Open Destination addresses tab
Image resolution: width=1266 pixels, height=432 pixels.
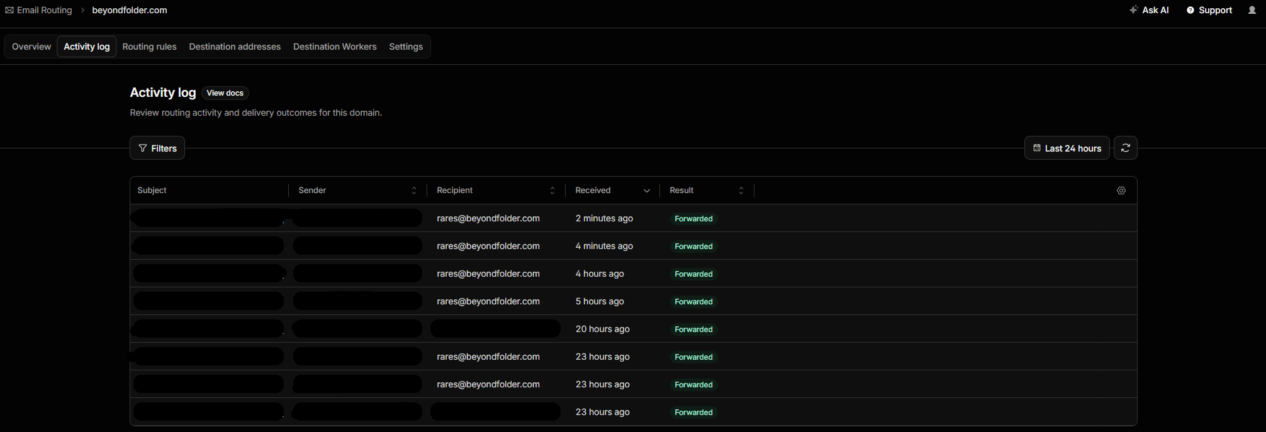235,47
